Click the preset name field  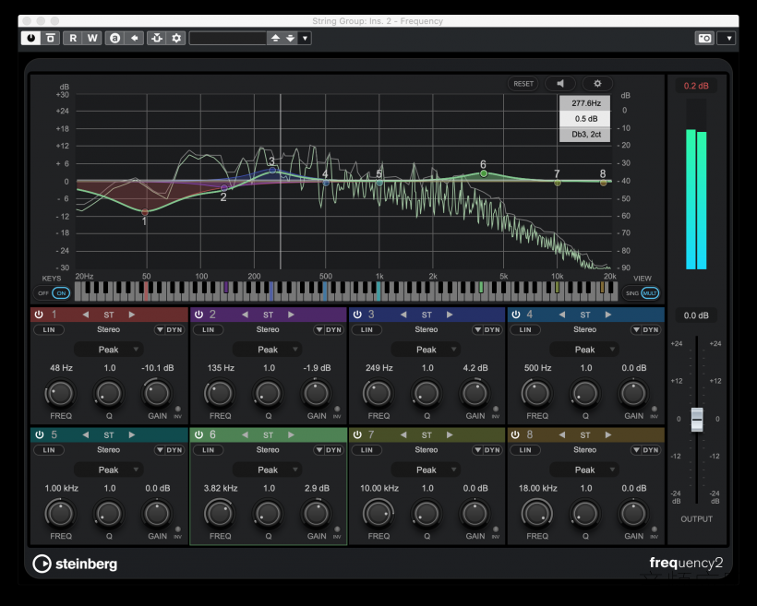click(x=228, y=38)
